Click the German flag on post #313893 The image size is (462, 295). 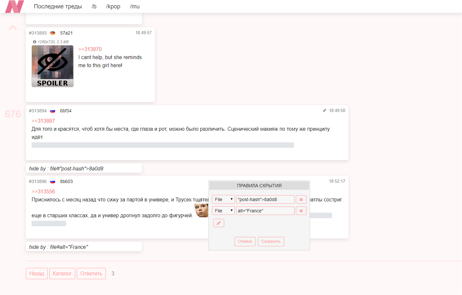53,33
